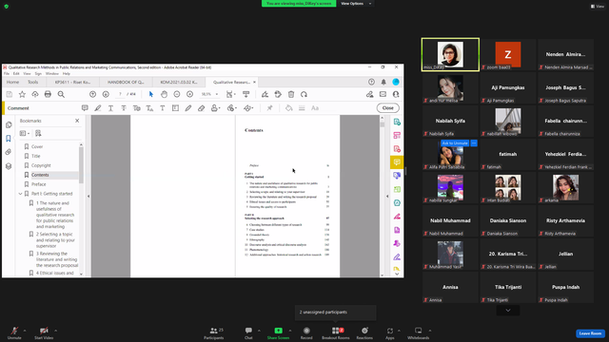The height and width of the screenshot is (342, 609).
Task: Switch to the KP3611 - Riset Ko... tab
Action: [x=72, y=83]
